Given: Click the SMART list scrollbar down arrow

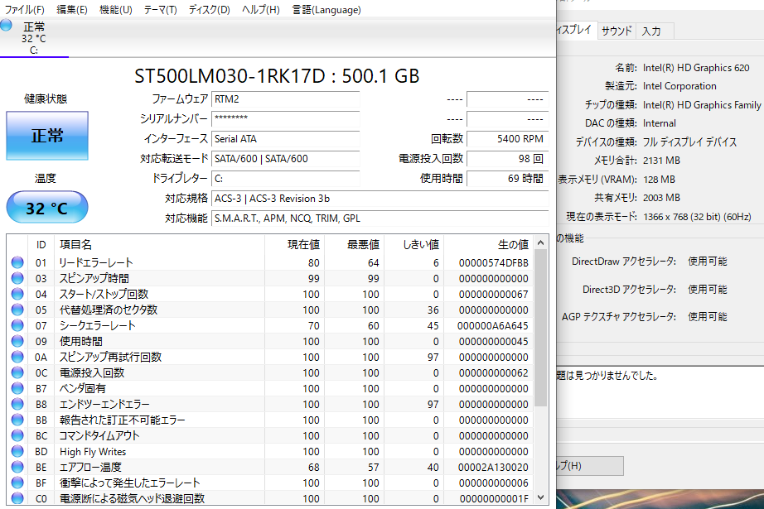Looking at the screenshot, I should (x=540, y=497).
